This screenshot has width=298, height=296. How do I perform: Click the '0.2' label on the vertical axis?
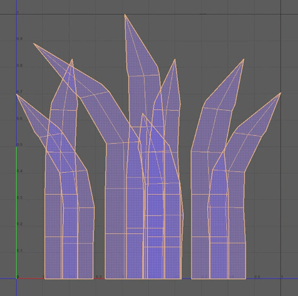pos(20,224)
